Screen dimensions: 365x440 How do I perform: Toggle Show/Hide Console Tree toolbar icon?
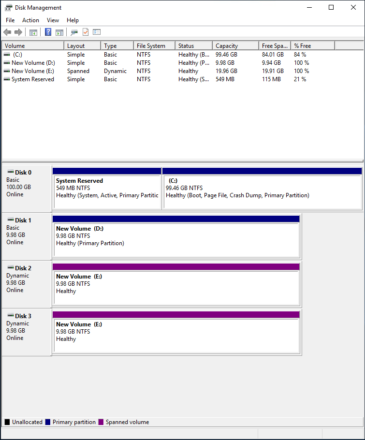click(x=33, y=32)
